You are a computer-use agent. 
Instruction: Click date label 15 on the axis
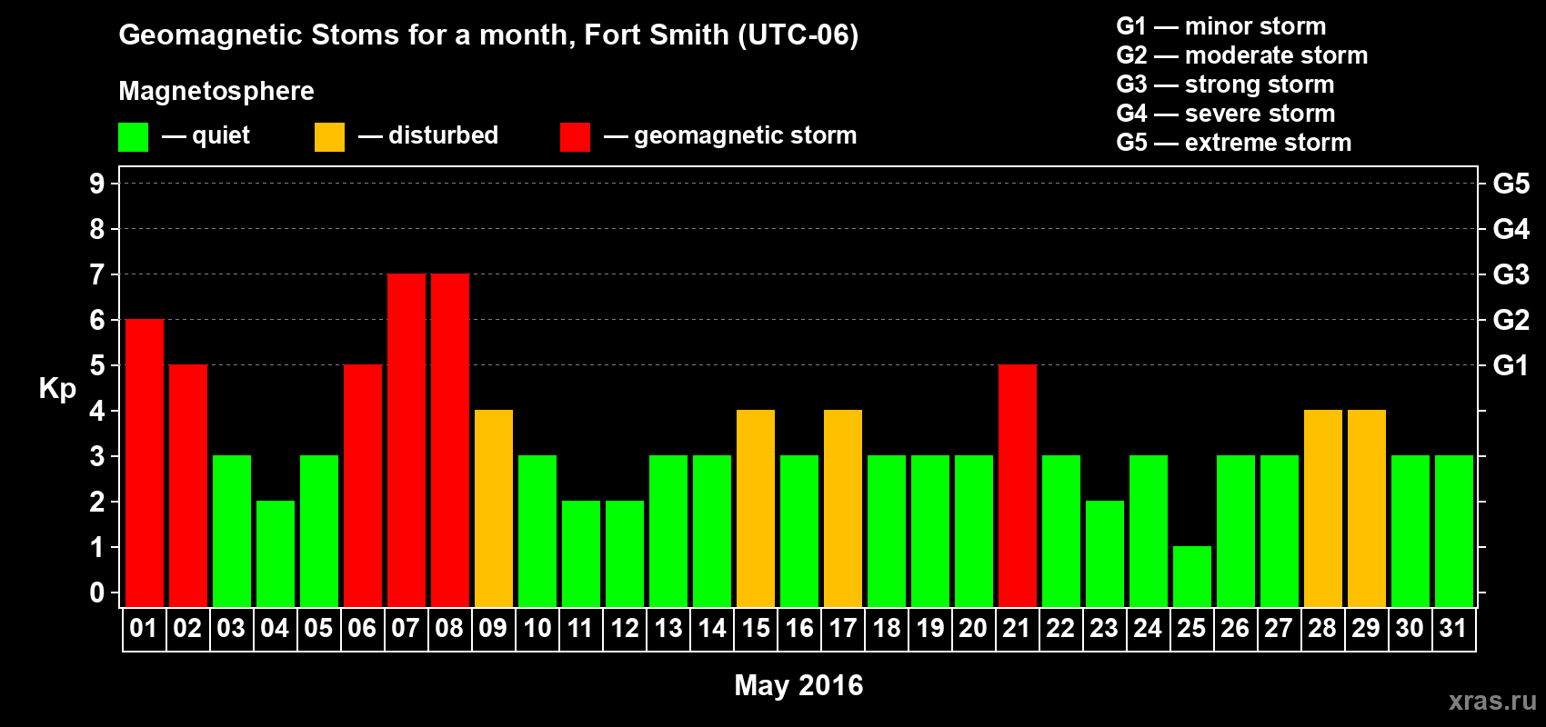coord(756,629)
